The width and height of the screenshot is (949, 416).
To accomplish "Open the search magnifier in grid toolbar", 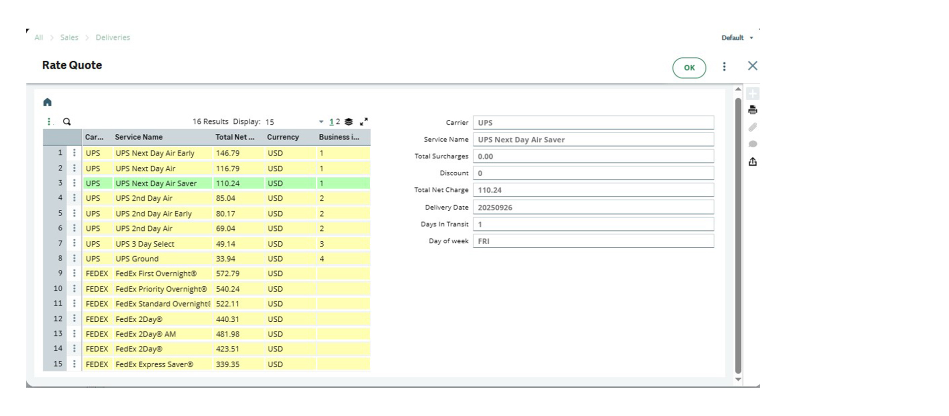I will pos(67,121).
